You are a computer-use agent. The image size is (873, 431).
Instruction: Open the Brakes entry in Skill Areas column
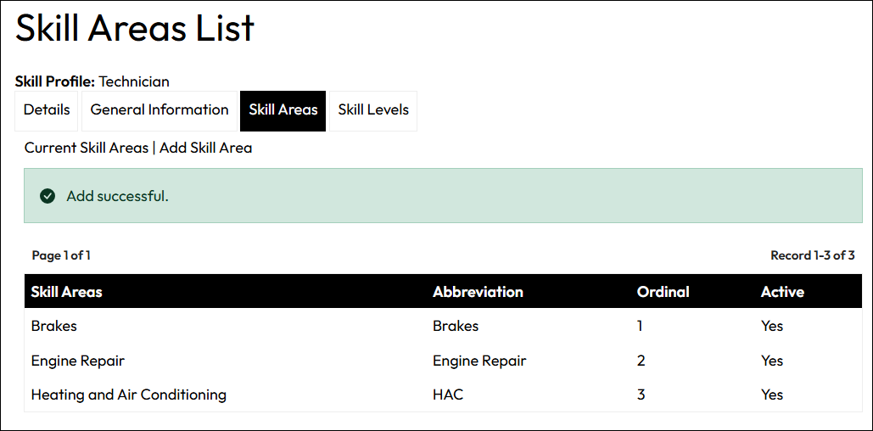pos(53,326)
